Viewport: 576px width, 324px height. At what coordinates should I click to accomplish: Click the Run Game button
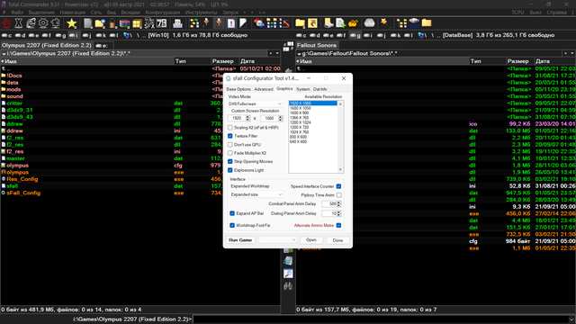(x=240, y=240)
